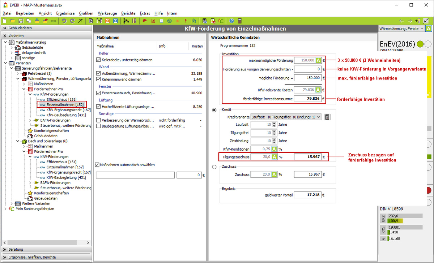Expand the Gebäudedaten sidebar section
Screen dimensions: 434x263
point(46,28)
